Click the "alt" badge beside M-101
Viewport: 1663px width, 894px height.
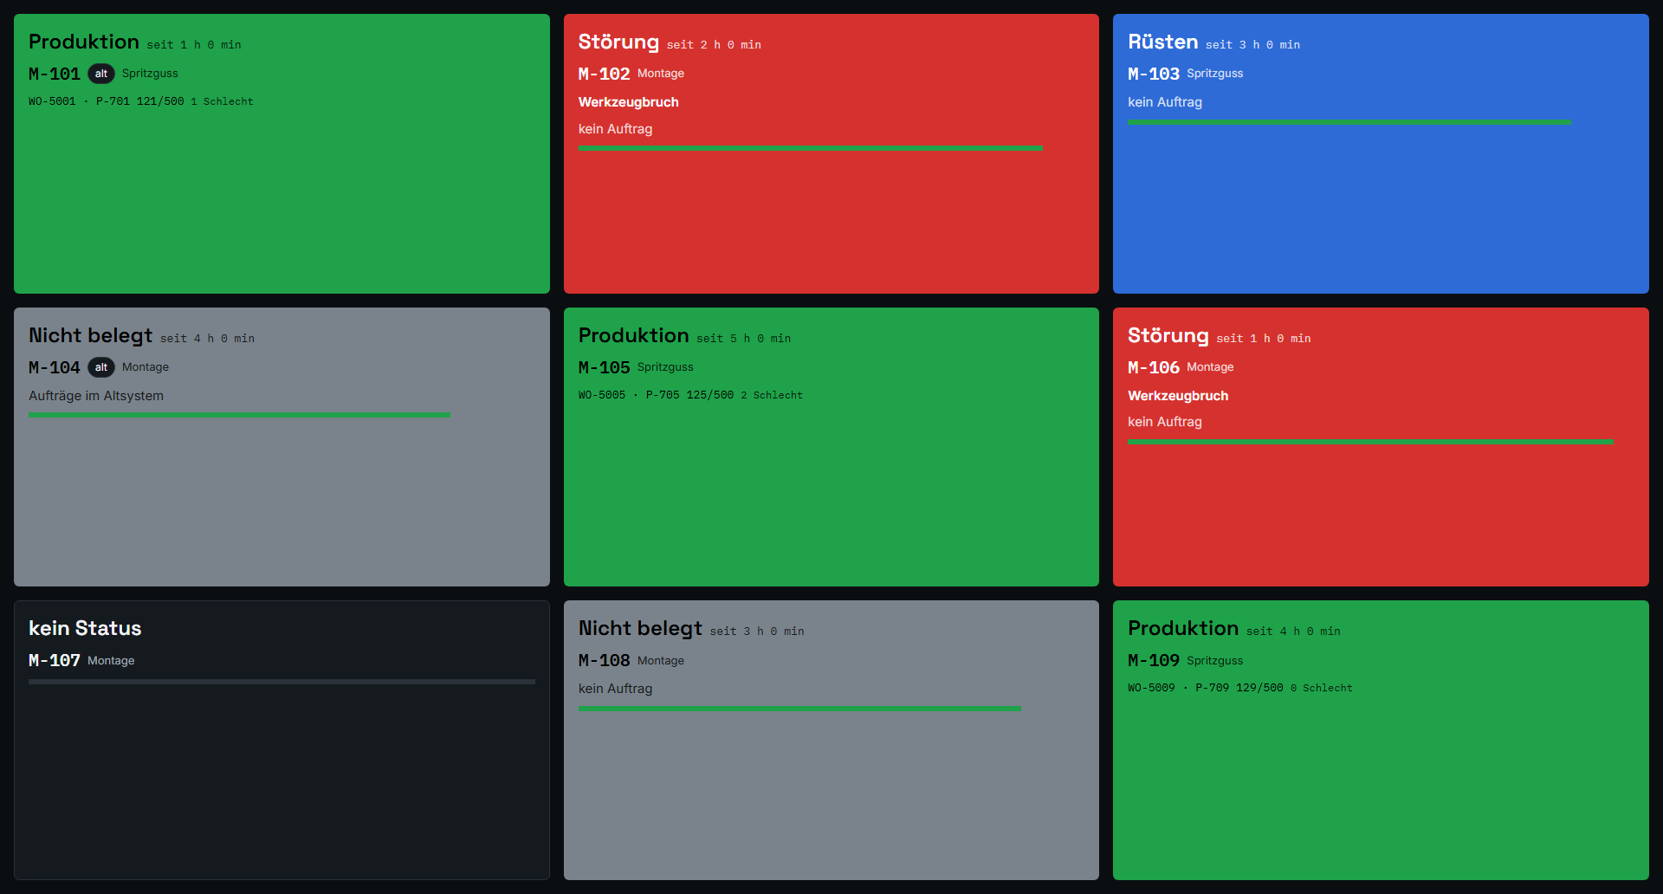click(101, 74)
